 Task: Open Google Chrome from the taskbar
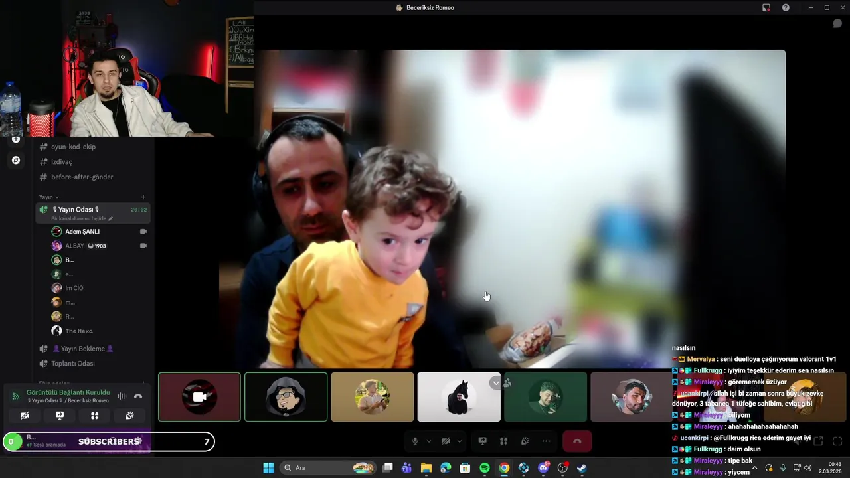(505, 468)
